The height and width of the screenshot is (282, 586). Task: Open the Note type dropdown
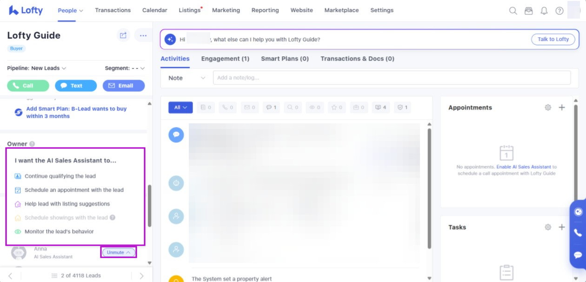coord(186,78)
